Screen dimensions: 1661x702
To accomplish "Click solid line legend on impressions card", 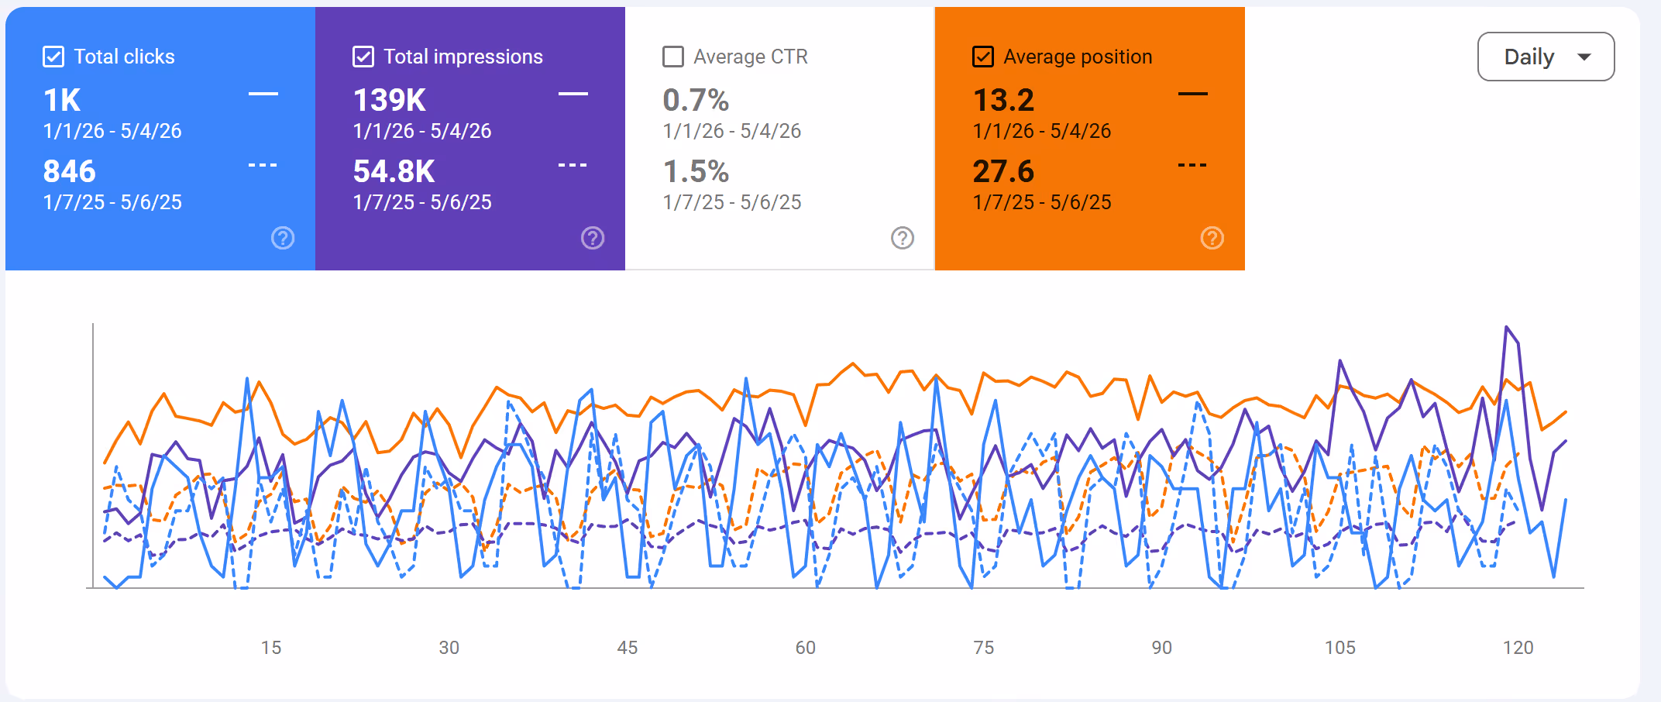I will 573,94.
